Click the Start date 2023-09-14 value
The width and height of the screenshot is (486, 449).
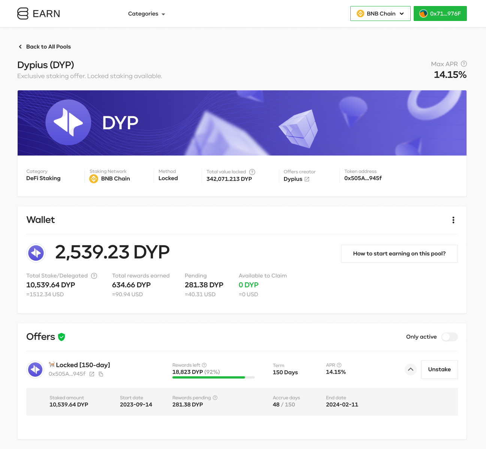tap(136, 405)
